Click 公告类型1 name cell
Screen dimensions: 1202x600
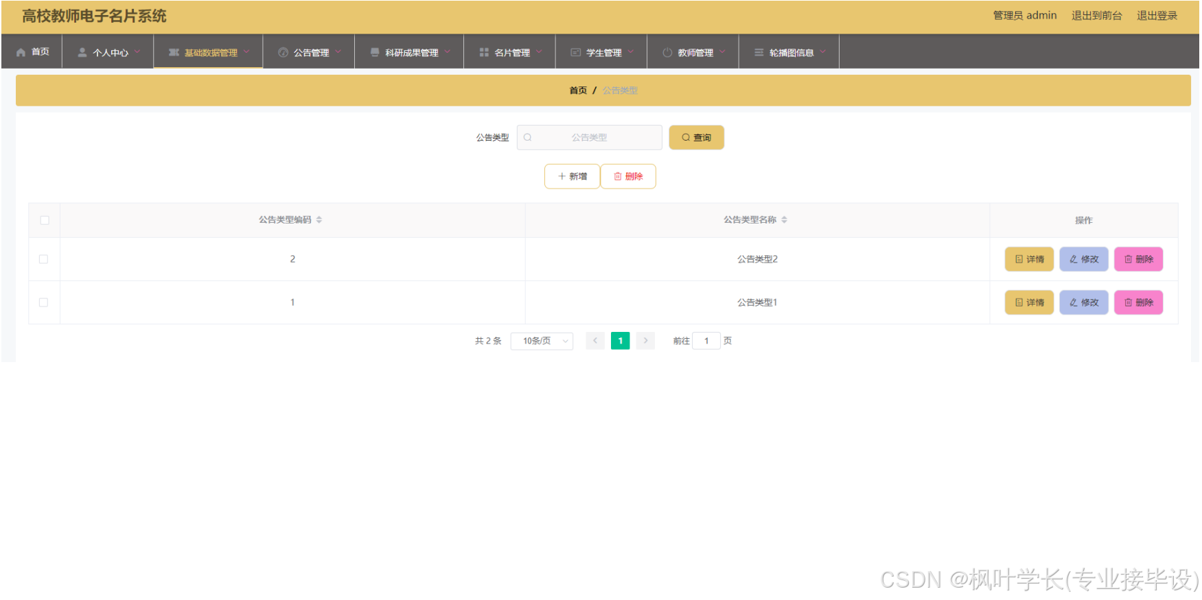pyautogui.click(x=758, y=302)
